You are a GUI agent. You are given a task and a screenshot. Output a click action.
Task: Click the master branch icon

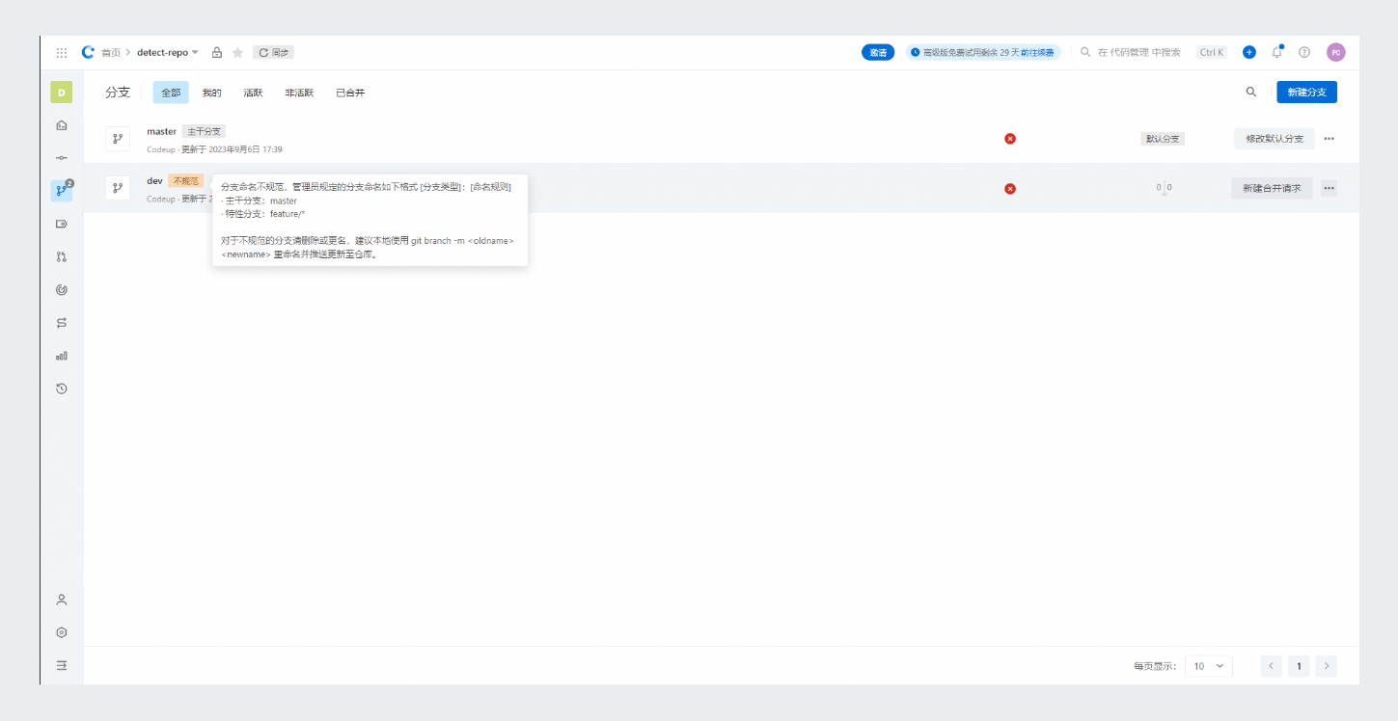coord(118,139)
